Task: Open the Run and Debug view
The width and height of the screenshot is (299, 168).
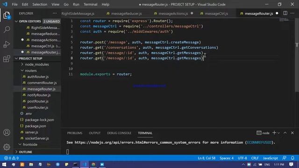Action: pos(7,44)
